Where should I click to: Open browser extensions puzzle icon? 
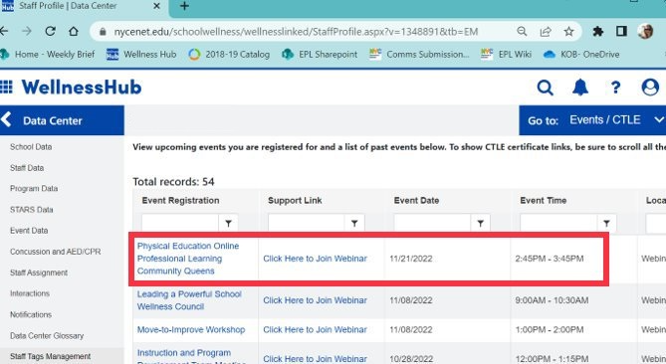point(598,32)
